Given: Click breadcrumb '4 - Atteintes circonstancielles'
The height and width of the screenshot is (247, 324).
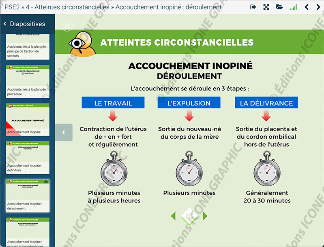Looking at the screenshot, I should [68, 7].
